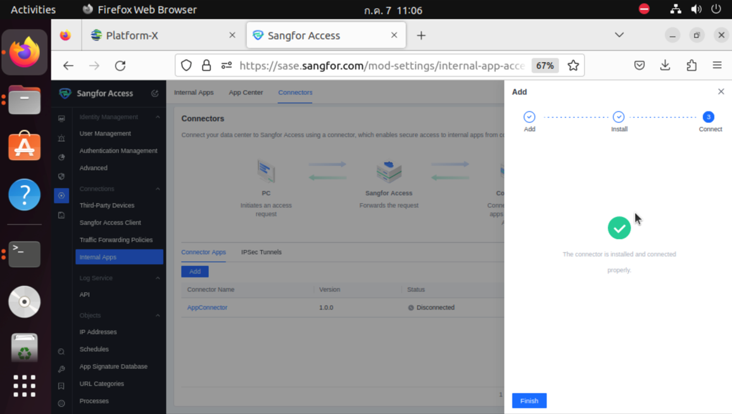Click the Finish button in Add panel
The width and height of the screenshot is (732, 414).
(529, 401)
